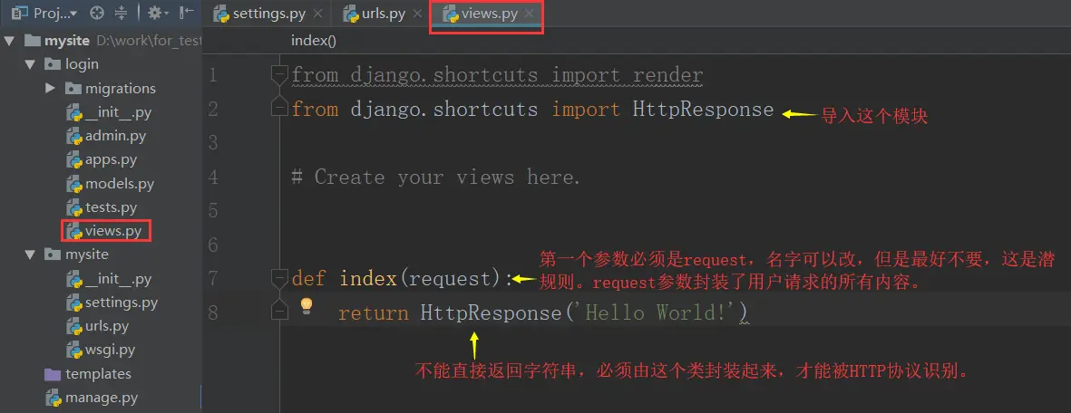
Task: Click line number 3 in the gutter
Action: coord(212,143)
